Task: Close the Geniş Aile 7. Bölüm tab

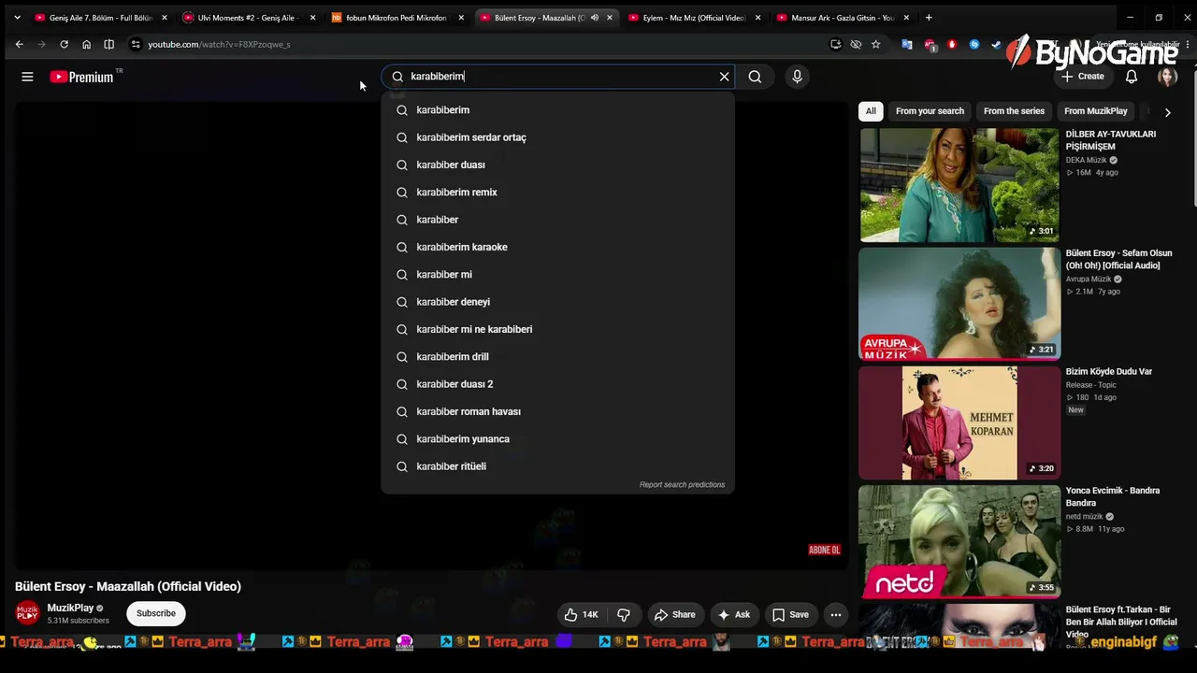Action: click(165, 18)
